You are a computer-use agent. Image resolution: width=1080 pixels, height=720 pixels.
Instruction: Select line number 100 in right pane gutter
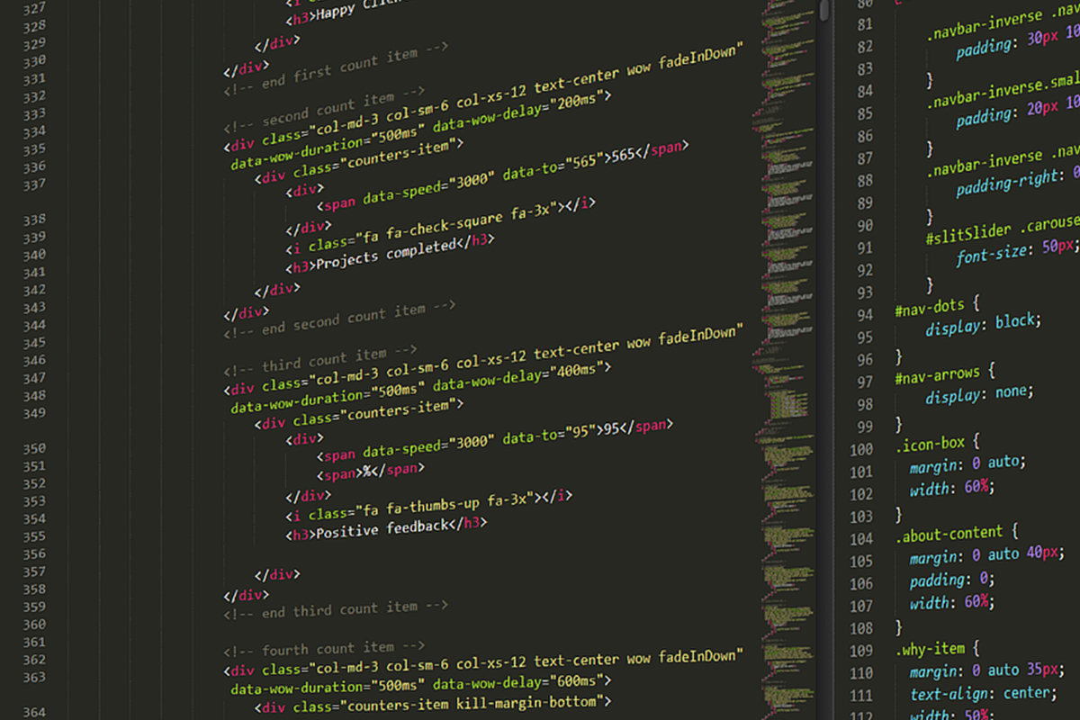[861, 449]
